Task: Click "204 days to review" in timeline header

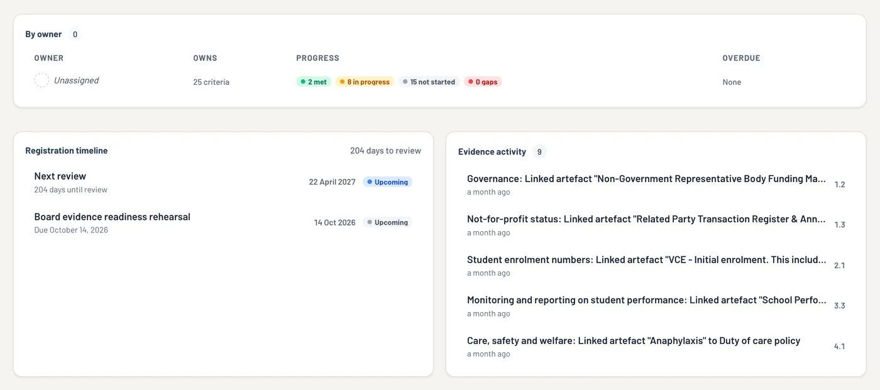Action: (x=385, y=151)
